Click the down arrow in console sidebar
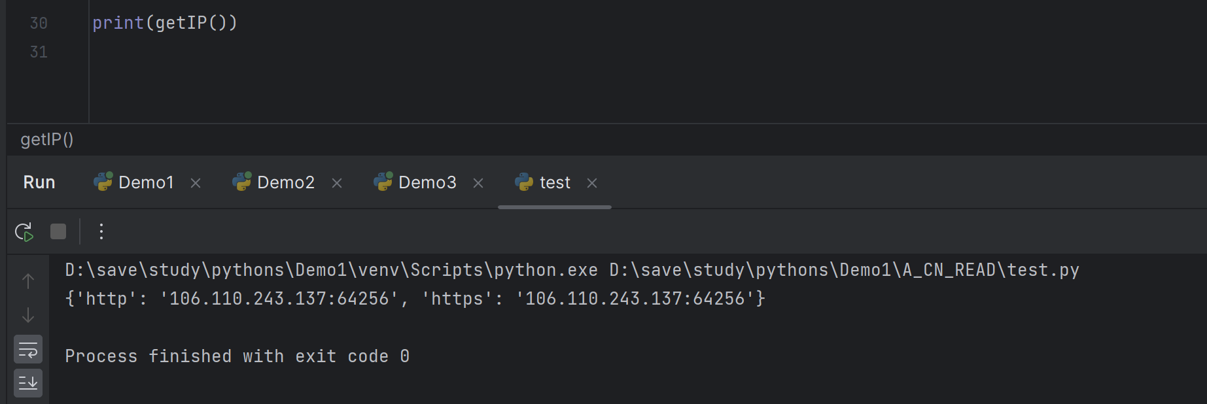Viewport: 1207px width, 404px height. pyautogui.click(x=28, y=316)
